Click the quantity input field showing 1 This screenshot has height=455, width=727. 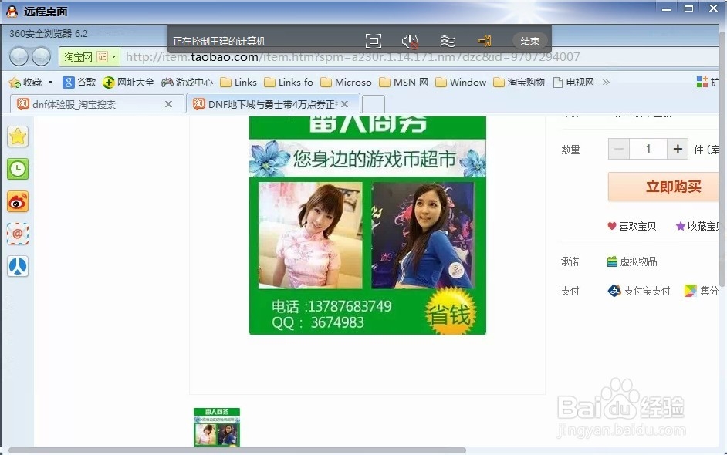[648, 149]
